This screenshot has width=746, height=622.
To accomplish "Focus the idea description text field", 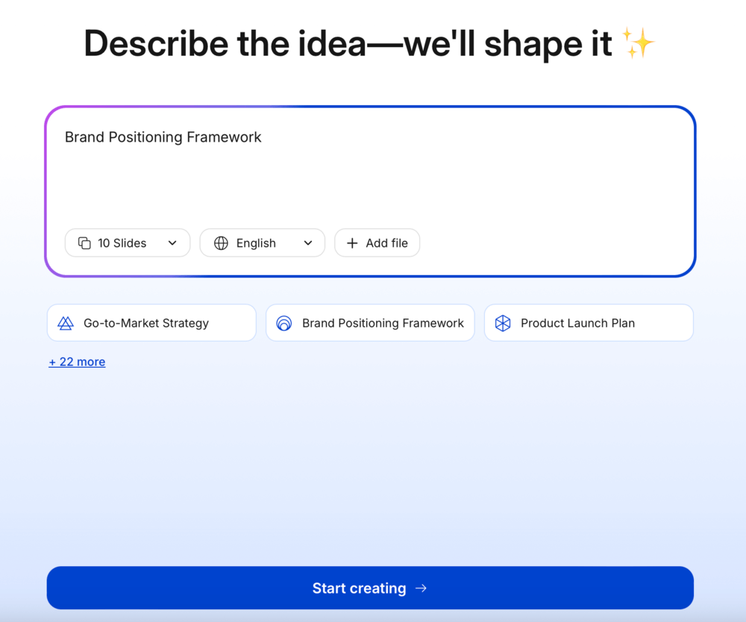I will click(370, 175).
